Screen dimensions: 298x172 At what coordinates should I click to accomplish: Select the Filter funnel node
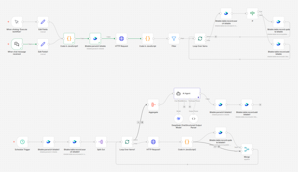coord(174,39)
